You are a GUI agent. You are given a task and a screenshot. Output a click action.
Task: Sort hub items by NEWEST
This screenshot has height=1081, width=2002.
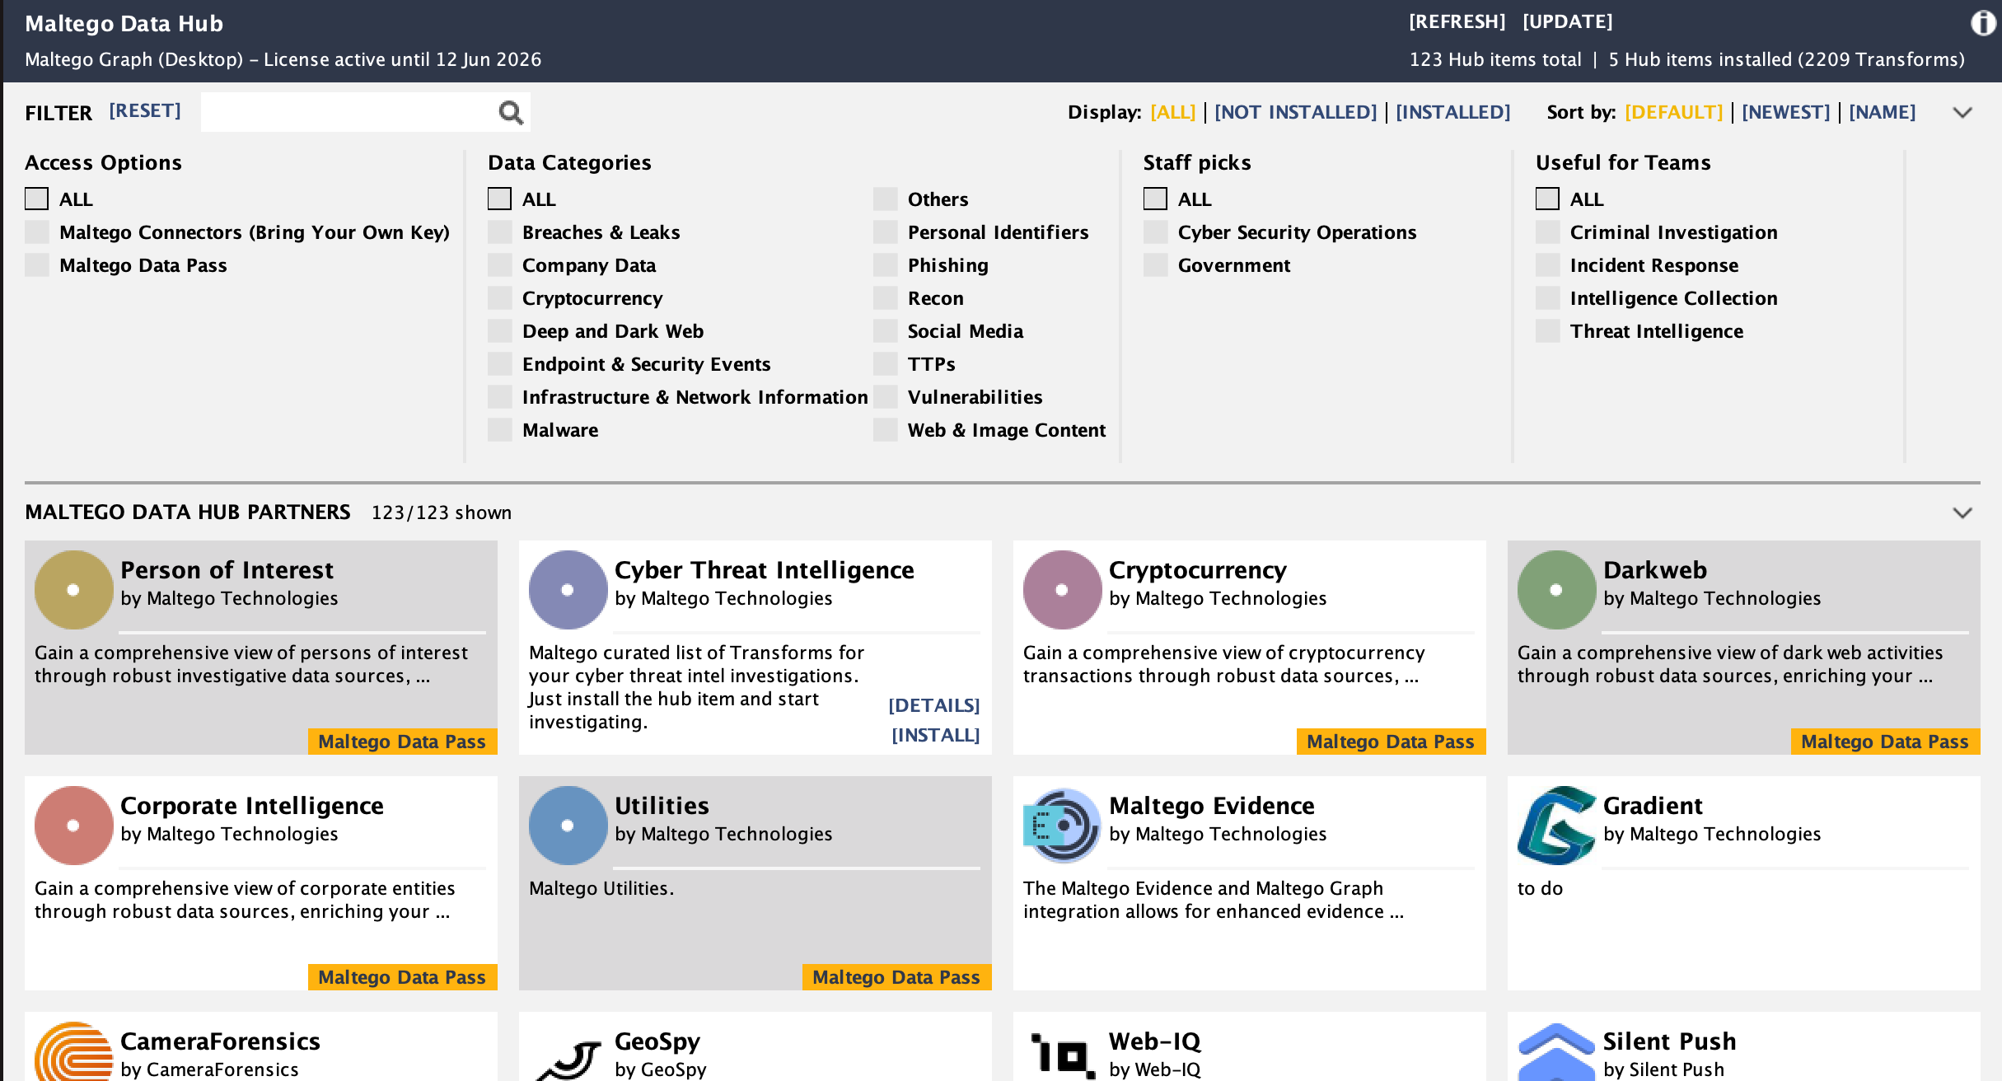coord(1785,112)
